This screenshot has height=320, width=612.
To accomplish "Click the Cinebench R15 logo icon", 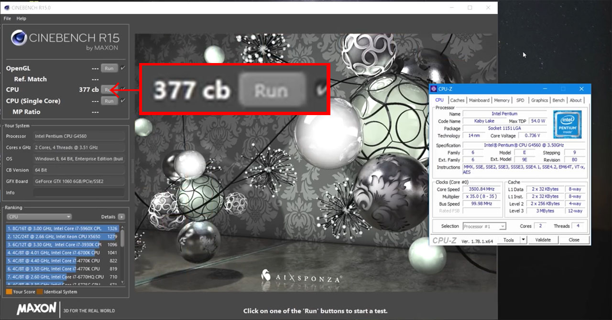I will point(19,38).
